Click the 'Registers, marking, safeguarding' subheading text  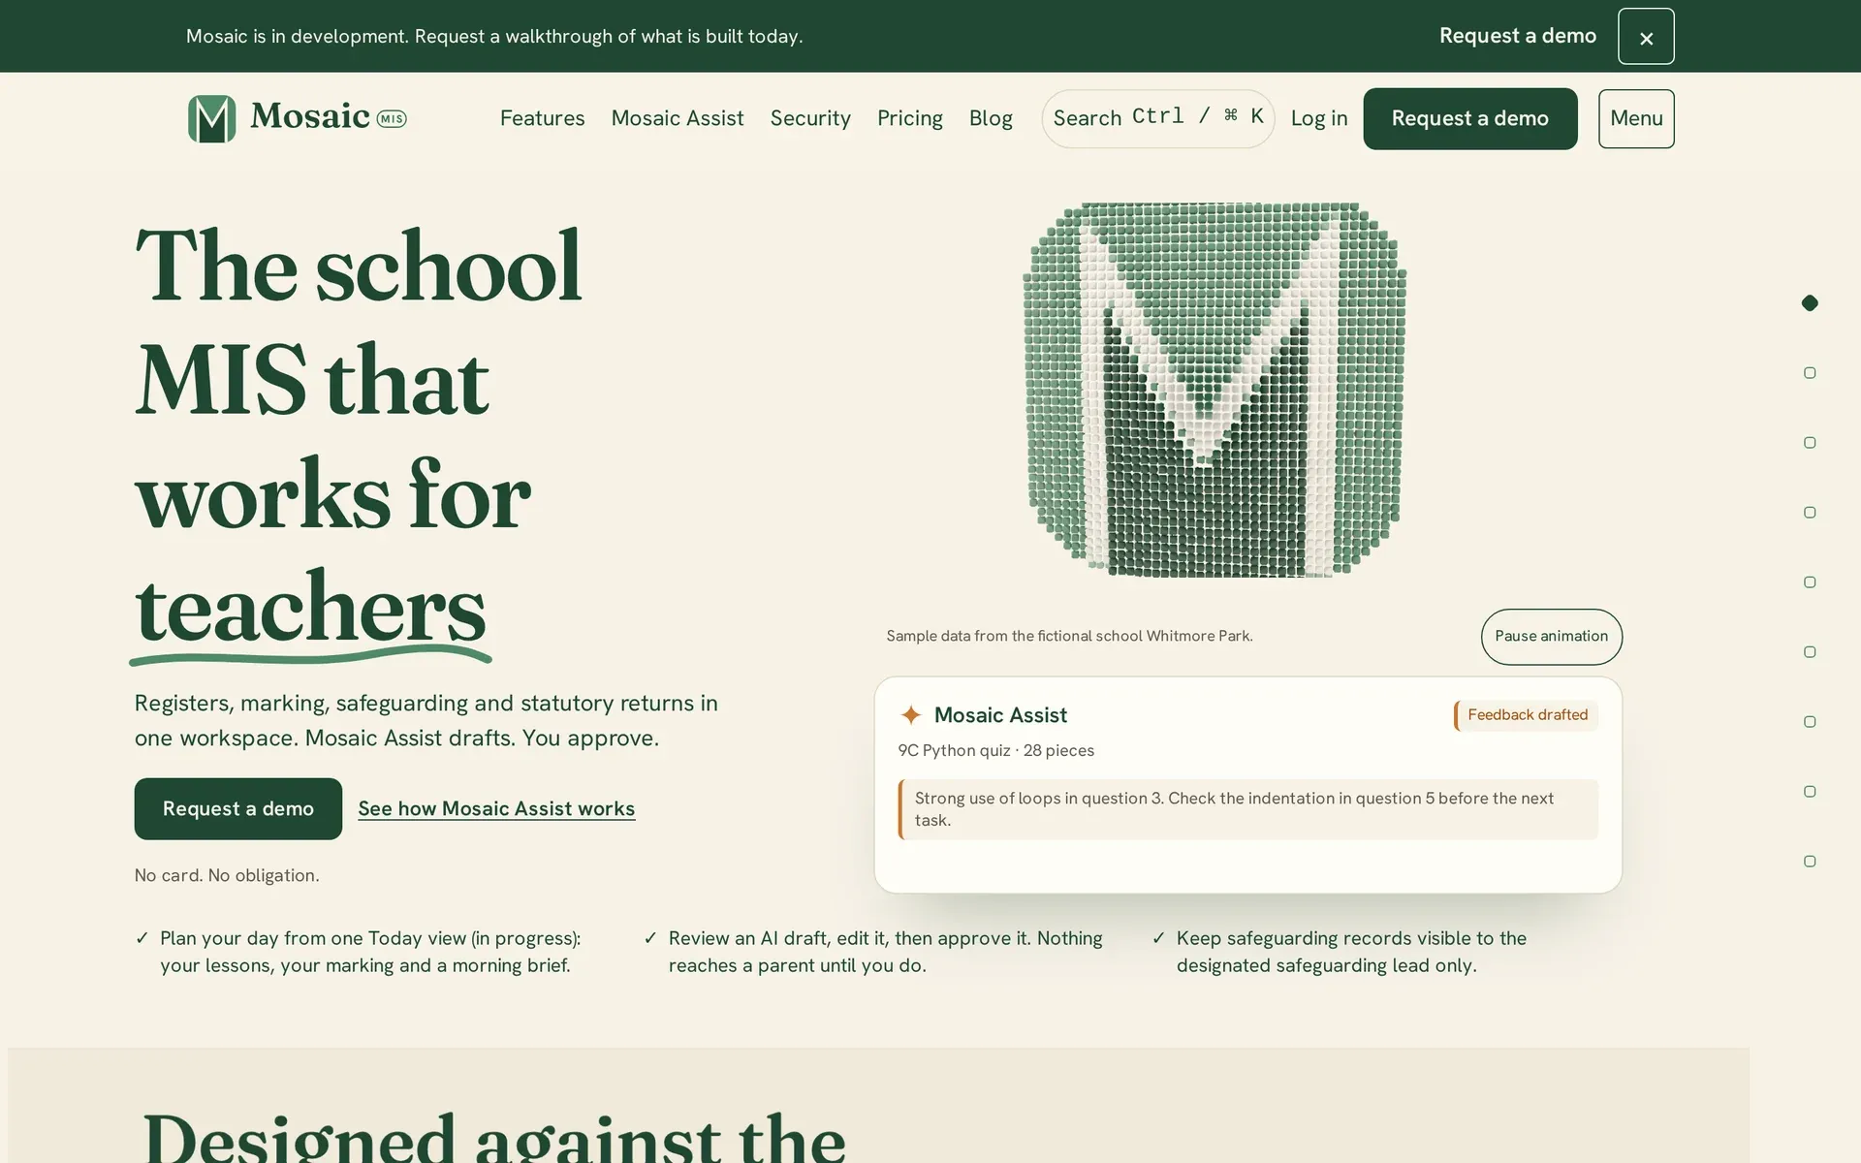[426, 720]
